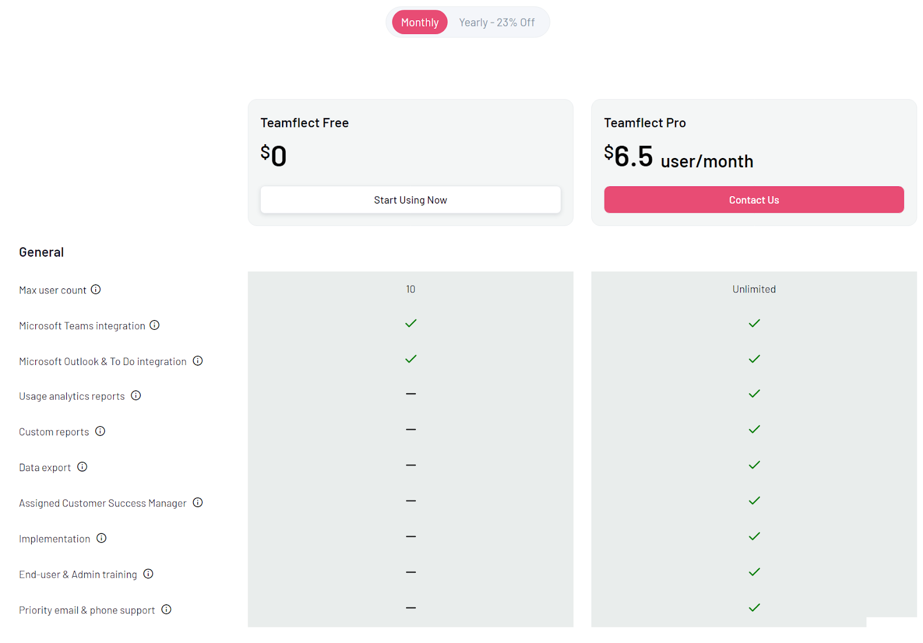Click the info icon next to Custom reports
923x643 pixels.
(100, 431)
